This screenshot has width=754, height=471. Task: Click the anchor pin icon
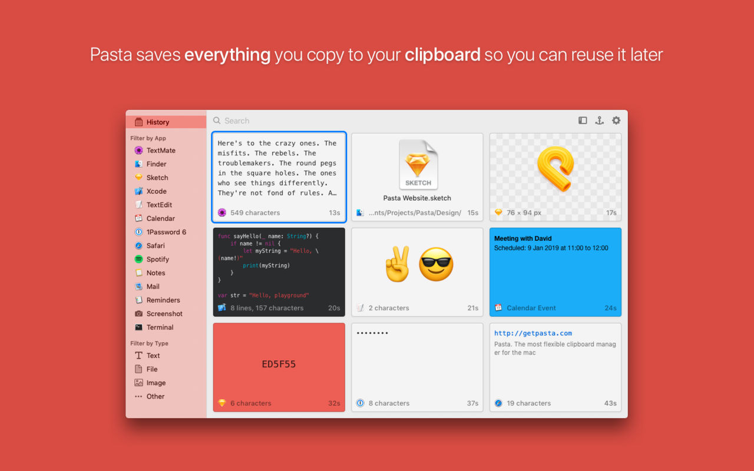click(x=599, y=121)
